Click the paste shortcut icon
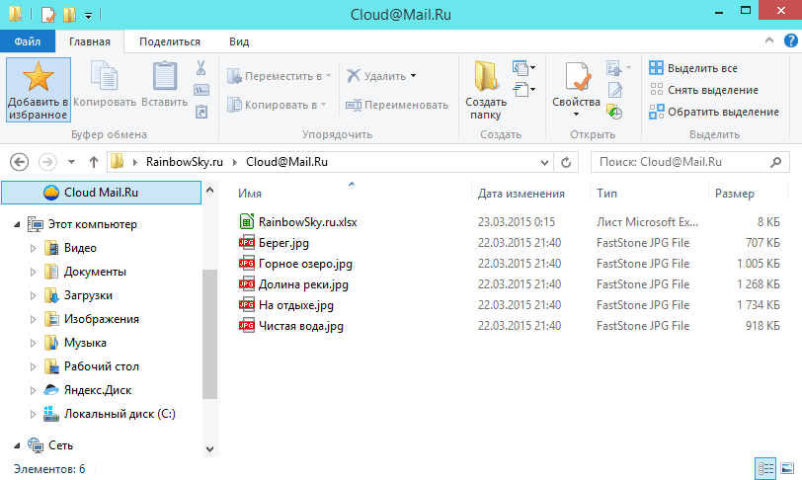This screenshot has width=802, height=480. pyautogui.click(x=201, y=112)
